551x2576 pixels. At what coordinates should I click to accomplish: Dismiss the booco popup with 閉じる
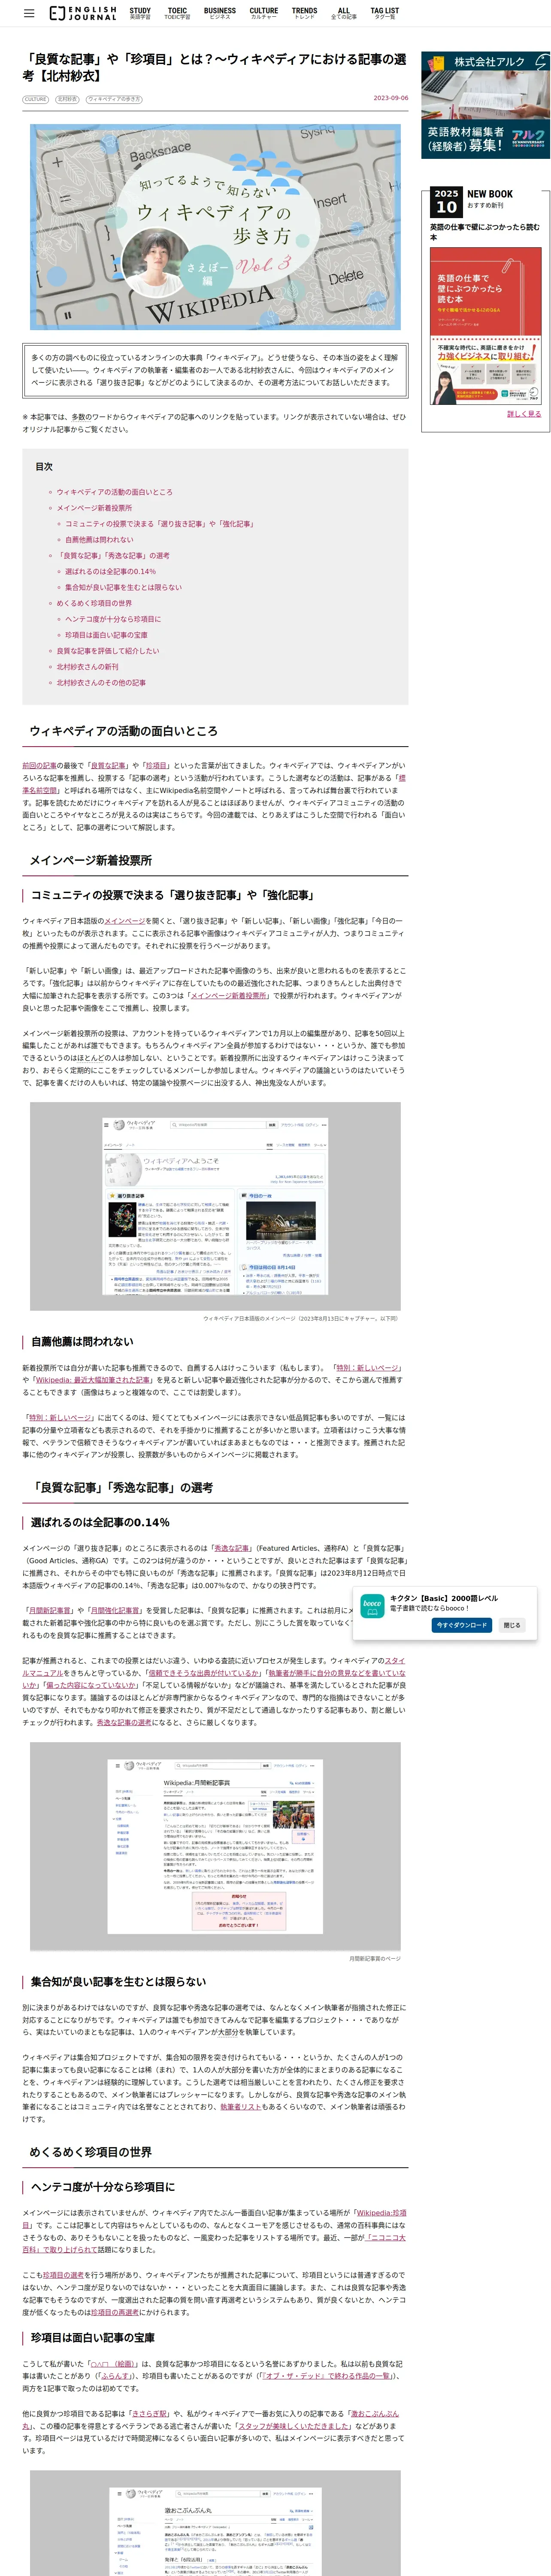coord(512,1625)
